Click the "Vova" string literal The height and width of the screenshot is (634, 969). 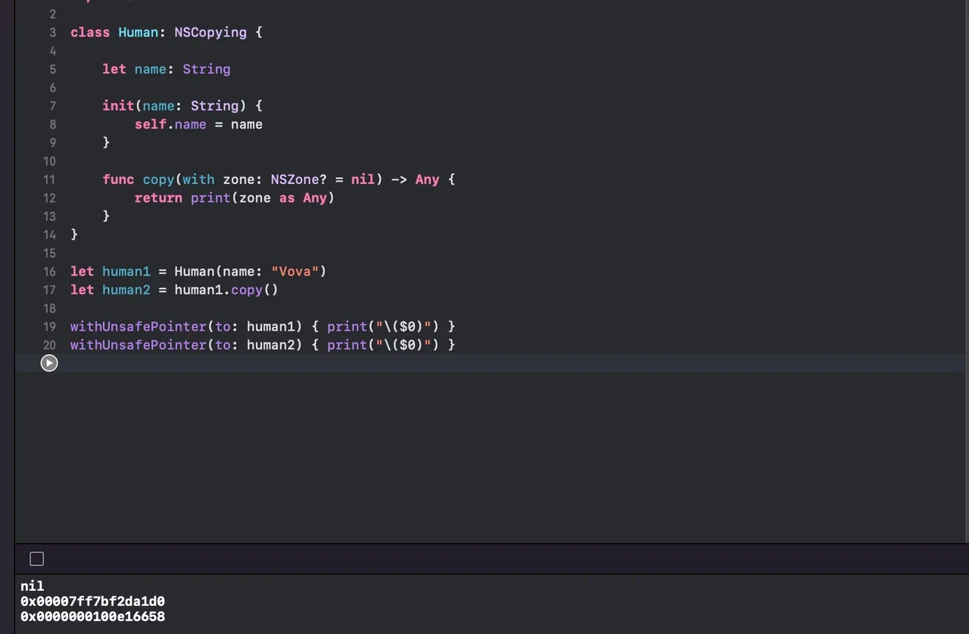point(294,271)
